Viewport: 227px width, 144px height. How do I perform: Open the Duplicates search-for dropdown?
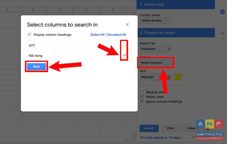click(x=155, y=49)
